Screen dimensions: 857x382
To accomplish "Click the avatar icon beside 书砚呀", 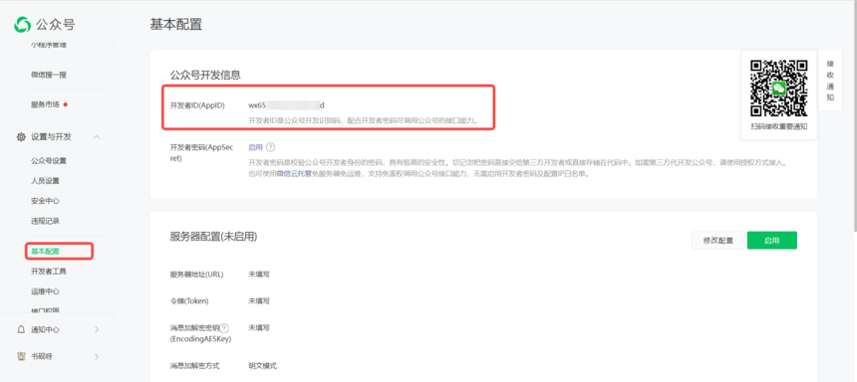I will 21,356.
